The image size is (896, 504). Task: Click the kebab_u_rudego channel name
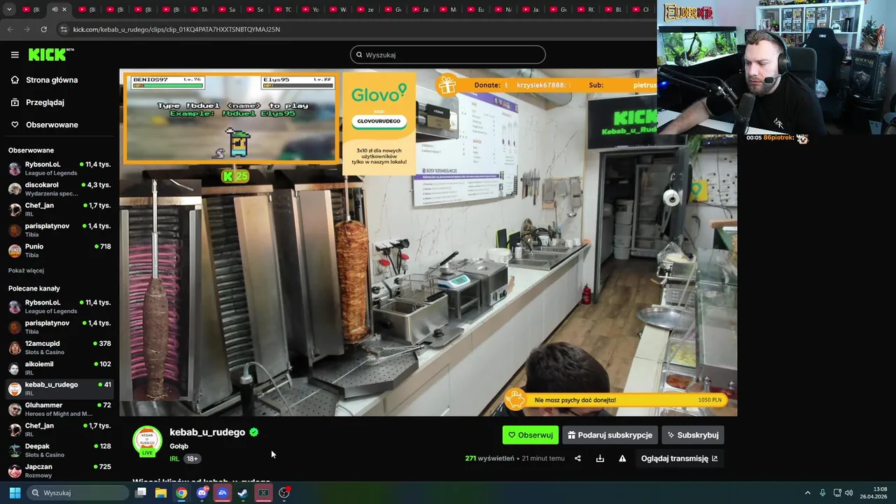(x=207, y=432)
